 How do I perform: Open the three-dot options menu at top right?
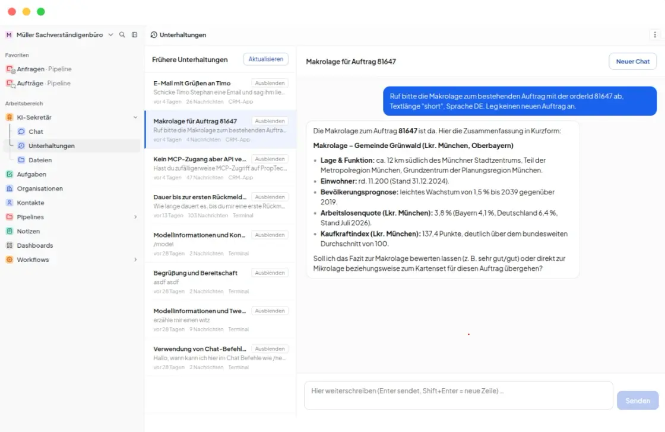tap(655, 35)
